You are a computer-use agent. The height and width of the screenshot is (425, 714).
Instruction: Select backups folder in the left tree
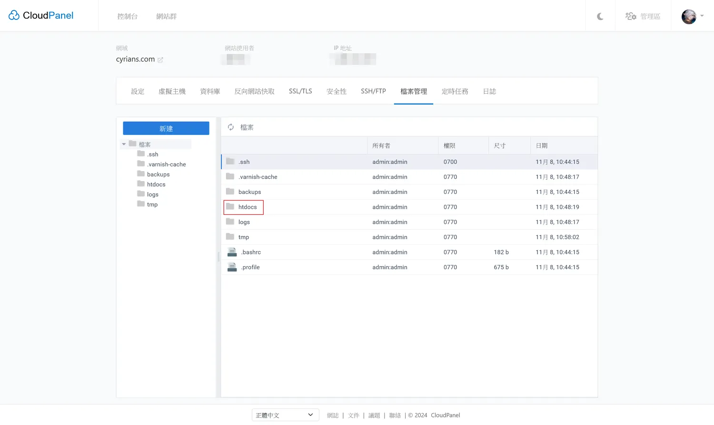(x=158, y=174)
